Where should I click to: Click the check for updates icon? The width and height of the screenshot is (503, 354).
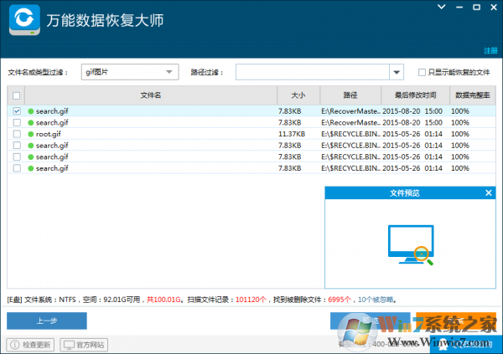(14, 344)
